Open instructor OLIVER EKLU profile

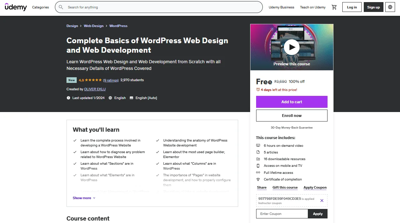(95, 89)
